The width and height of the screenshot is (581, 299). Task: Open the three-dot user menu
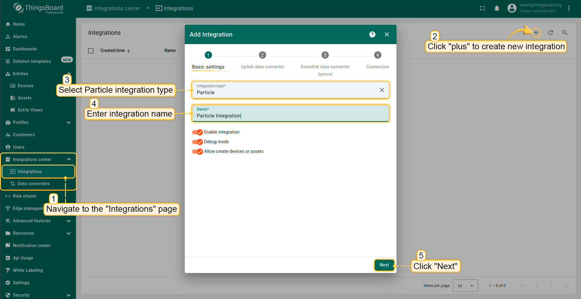coord(569,8)
